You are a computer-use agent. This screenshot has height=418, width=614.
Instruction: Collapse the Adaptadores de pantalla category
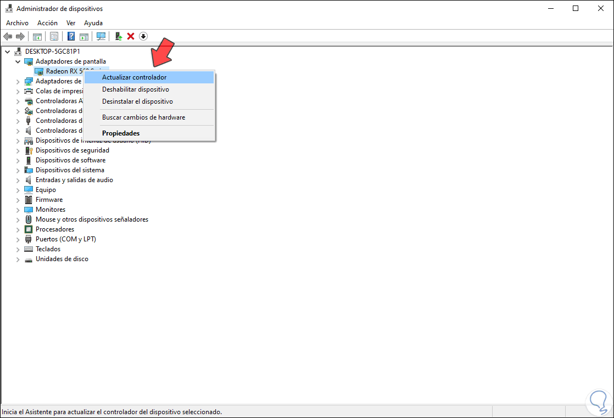click(18, 61)
